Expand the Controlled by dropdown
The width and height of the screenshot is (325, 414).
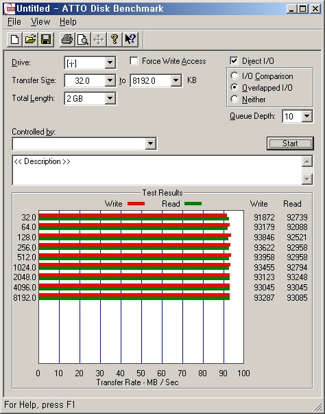coord(151,143)
